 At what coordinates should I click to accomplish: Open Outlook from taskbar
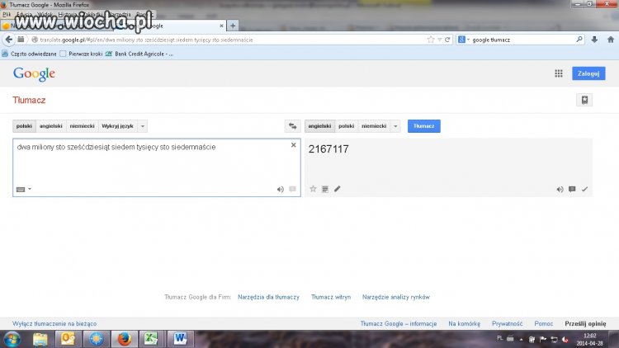pos(68,339)
